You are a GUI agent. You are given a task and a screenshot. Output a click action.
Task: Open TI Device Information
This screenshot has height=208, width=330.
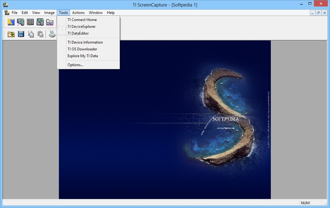click(x=88, y=42)
